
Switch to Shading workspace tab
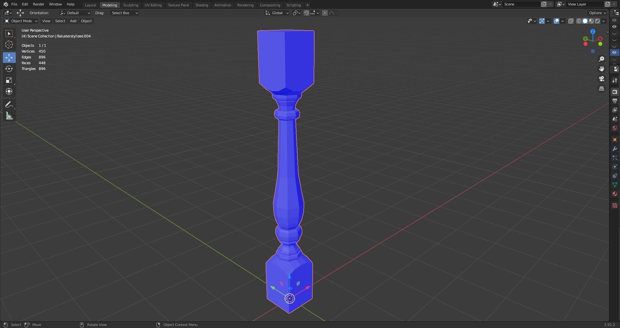(x=201, y=5)
